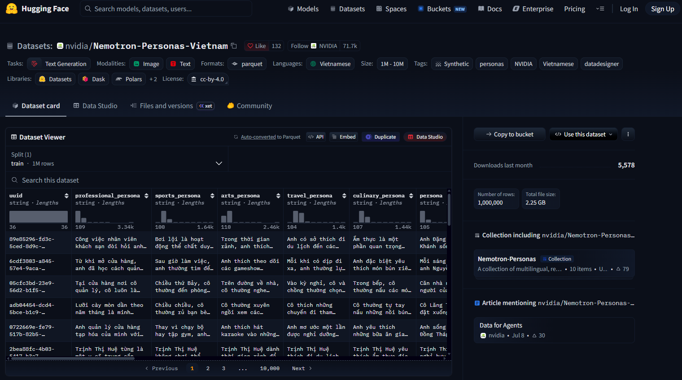Sort the arts_persona column
682x380 pixels.
click(278, 196)
